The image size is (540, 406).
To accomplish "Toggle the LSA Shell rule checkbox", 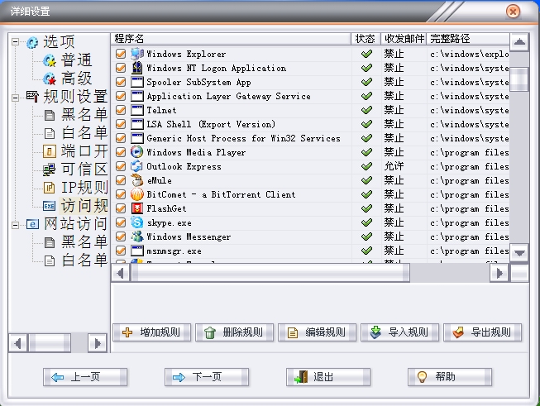I will [x=121, y=124].
